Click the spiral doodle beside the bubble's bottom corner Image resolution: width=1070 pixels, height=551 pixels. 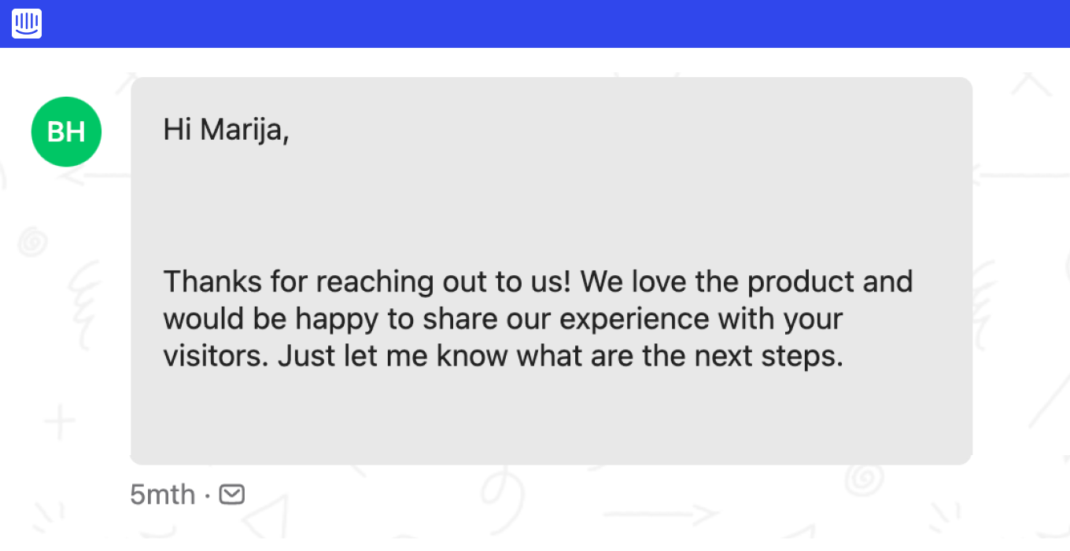[864, 477]
